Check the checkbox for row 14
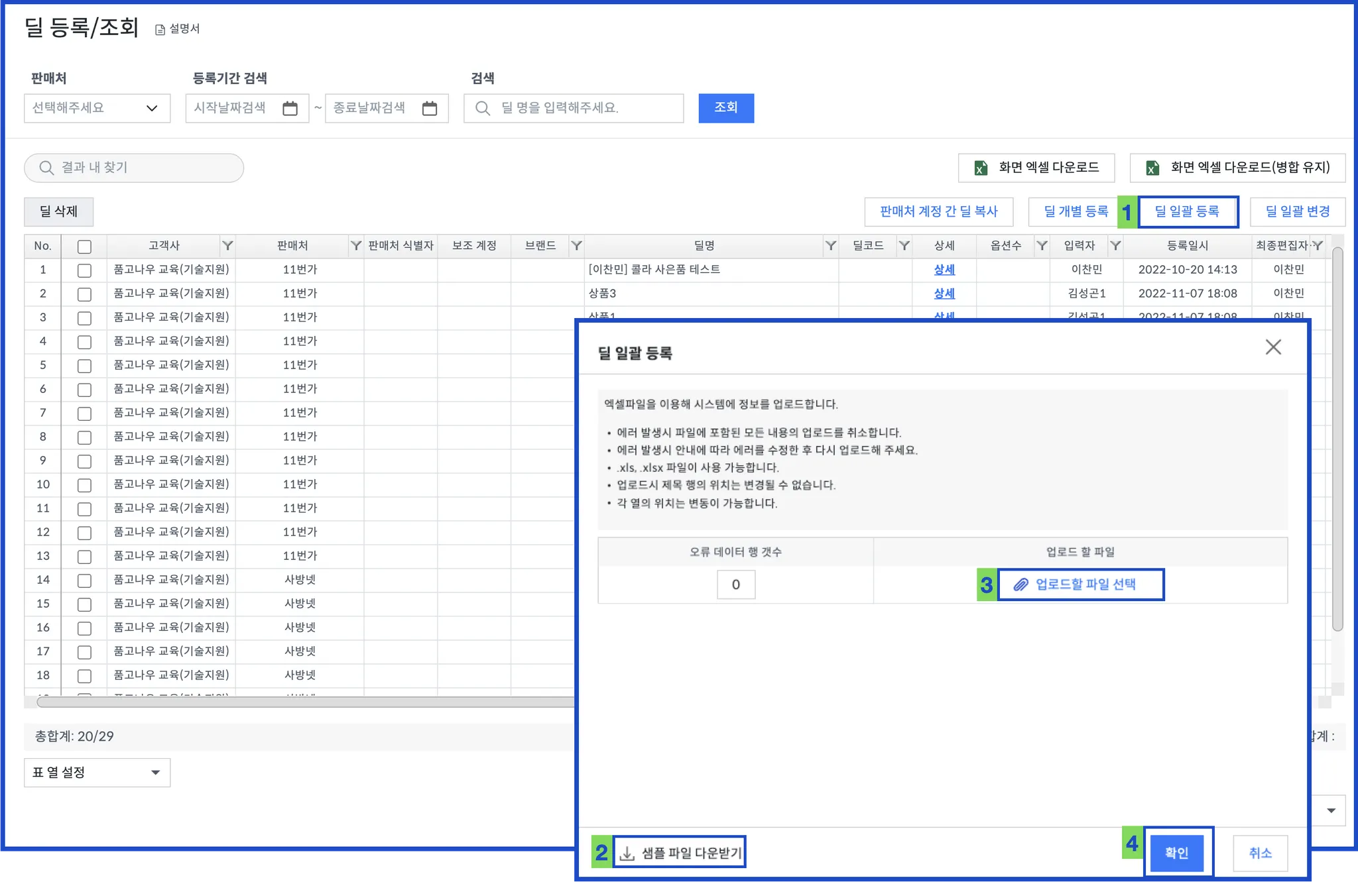The height and width of the screenshot is (882, 1358). coord(84,580)
